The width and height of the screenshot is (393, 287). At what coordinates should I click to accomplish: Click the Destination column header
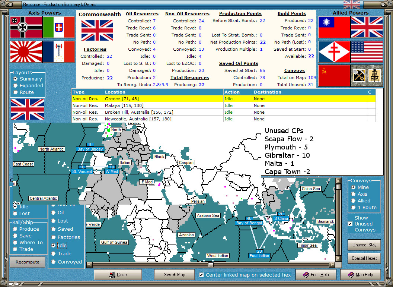click(310, 92)
